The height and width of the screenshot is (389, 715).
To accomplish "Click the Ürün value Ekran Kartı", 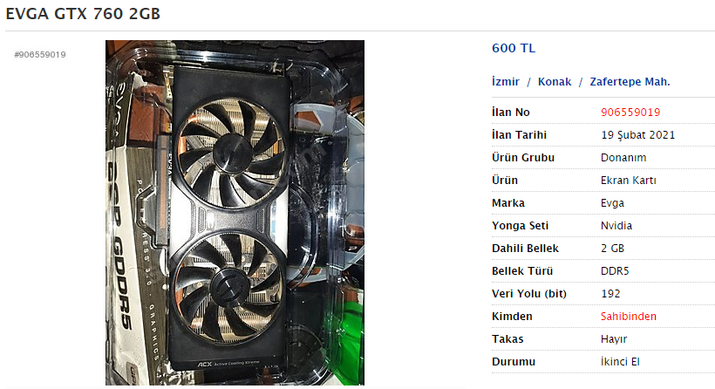I will tap(628, 181).
